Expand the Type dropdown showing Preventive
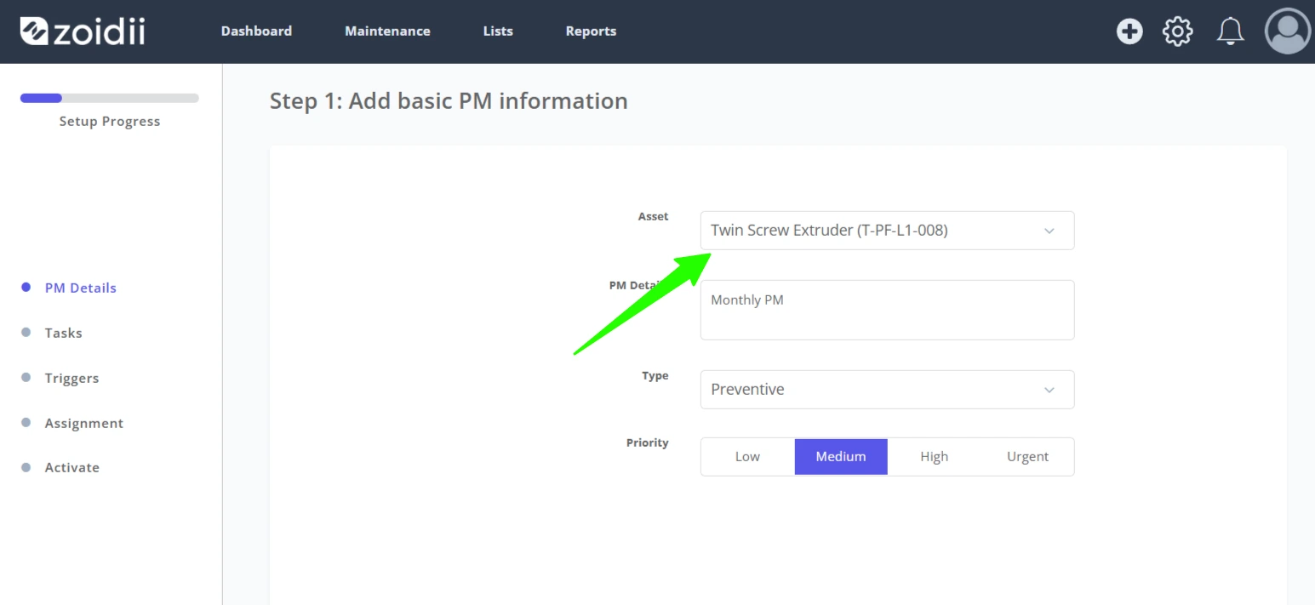This screenshot has width=1315, height=605. point(887,390)
